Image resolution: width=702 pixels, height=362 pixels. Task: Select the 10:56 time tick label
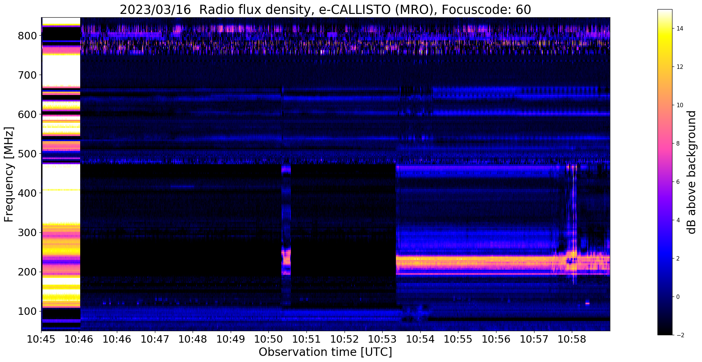pyautogui.click(x=496, y=339)
